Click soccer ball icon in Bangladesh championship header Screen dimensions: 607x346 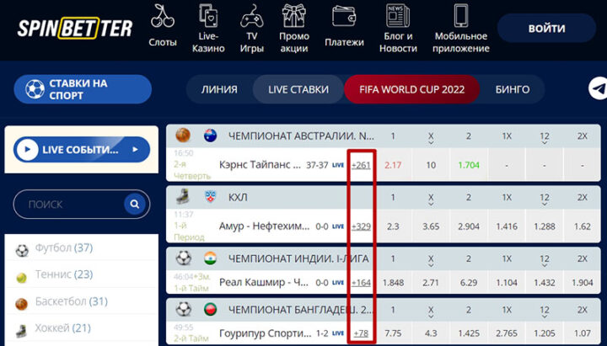[x=183, y=309]
